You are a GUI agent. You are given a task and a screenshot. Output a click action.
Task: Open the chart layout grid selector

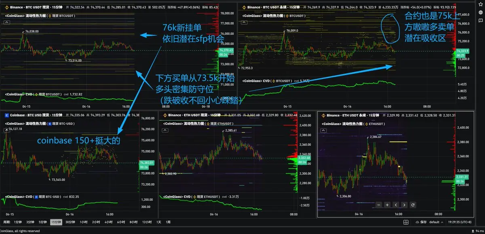coord(405,222)
